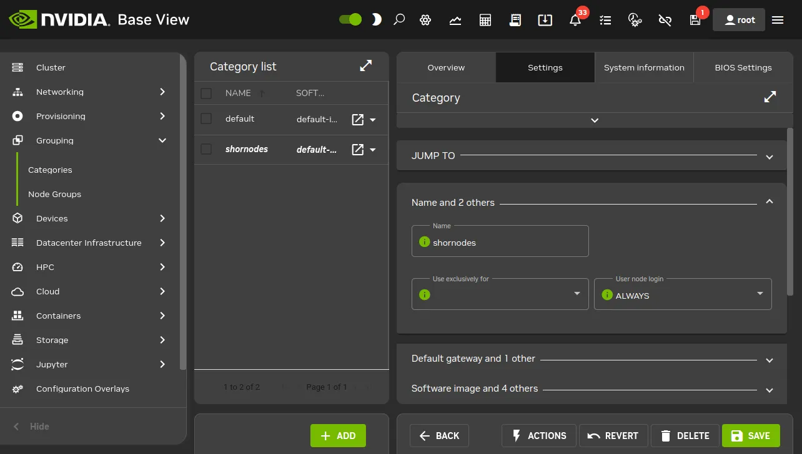This screenshot has height=454, width=802.
Task: Open the monitoring line chart icon
Action: 455,20
